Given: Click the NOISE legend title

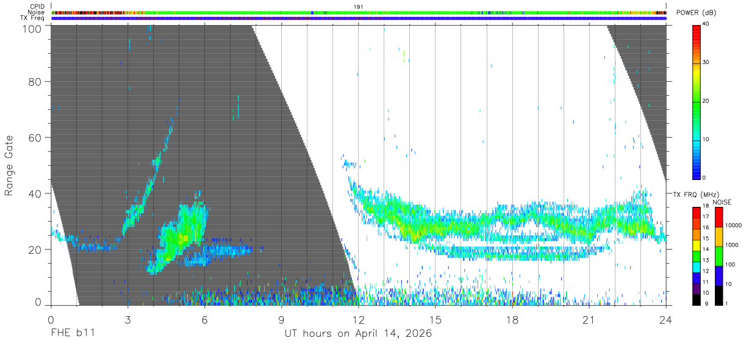Looking at the screenshot, I should tap(722, 202).
